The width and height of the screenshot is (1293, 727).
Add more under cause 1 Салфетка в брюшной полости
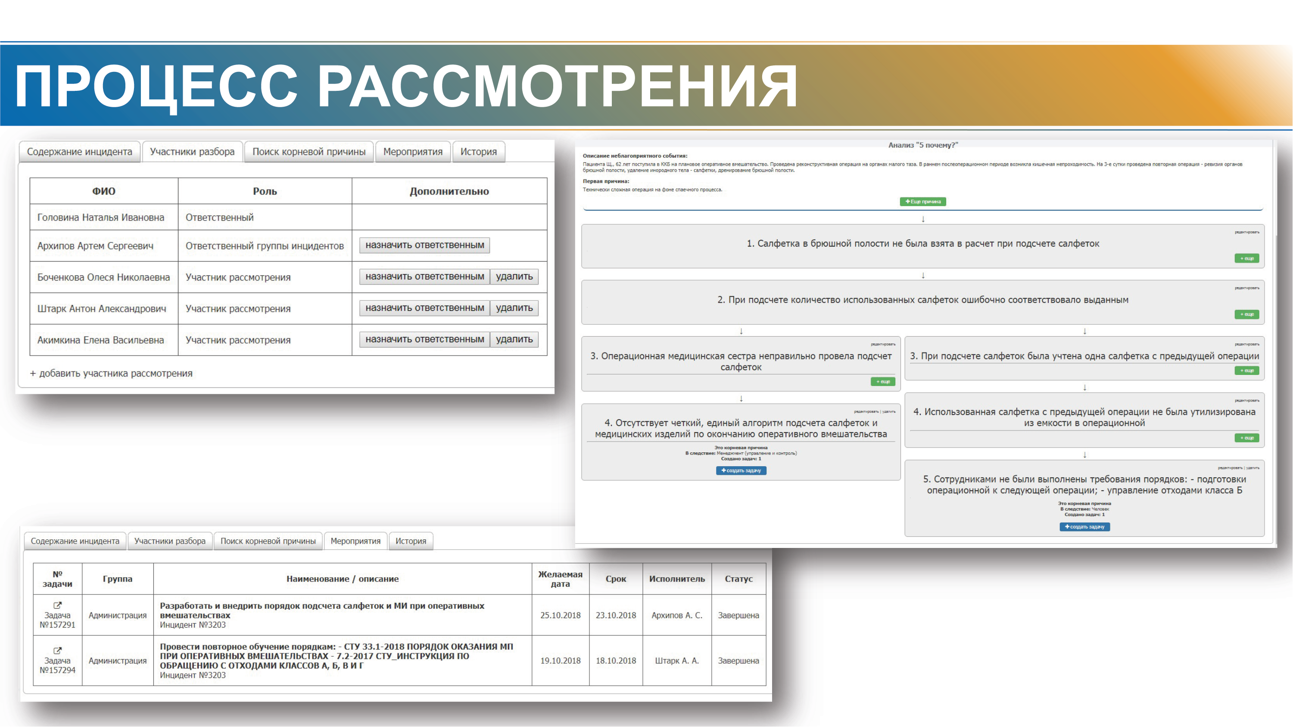[x=1247, y=259]
